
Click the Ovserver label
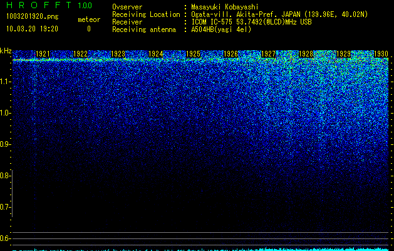(127, 7)
